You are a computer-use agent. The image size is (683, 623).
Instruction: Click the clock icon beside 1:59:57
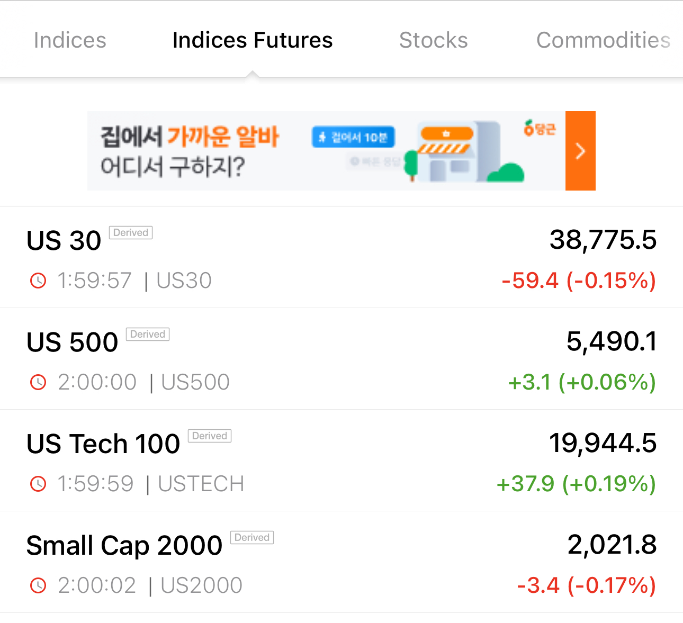pos(38,281)
